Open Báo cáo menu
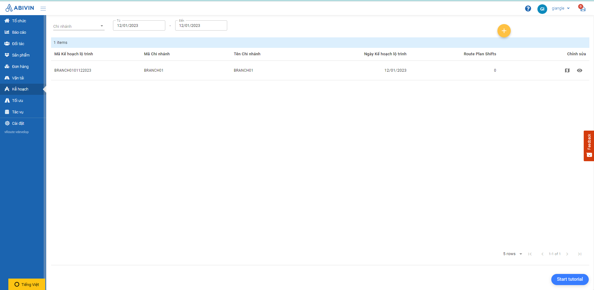The height and width of the screenshot is (290, 594). (x=22, y=32)
